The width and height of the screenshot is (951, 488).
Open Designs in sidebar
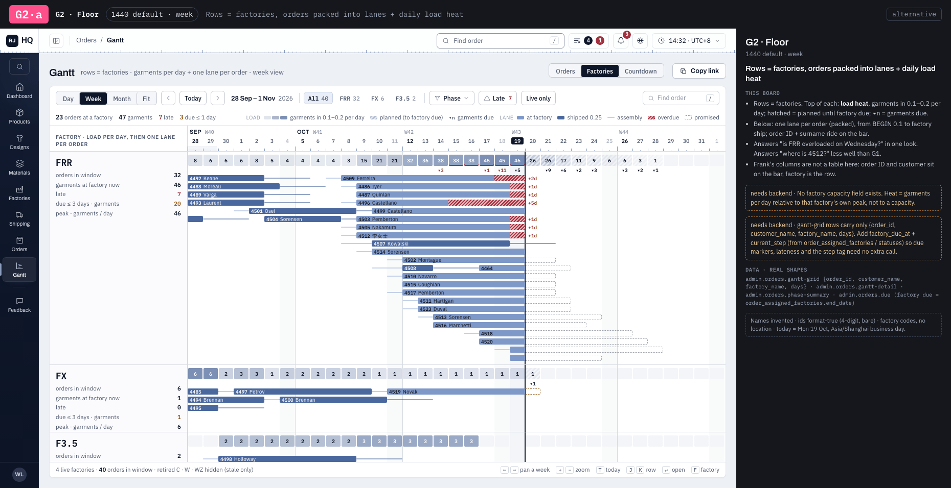[19, 142]
